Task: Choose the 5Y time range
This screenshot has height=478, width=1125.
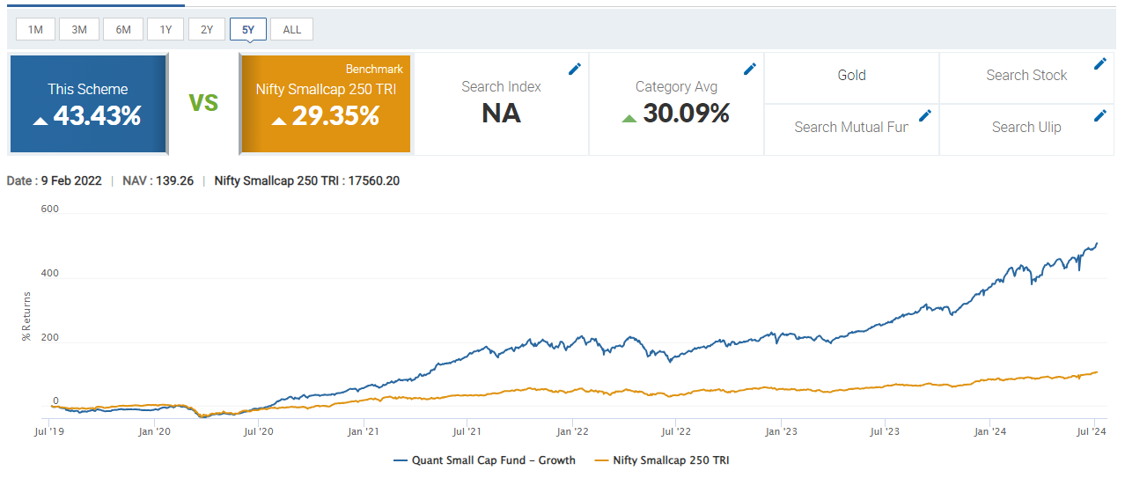Action: 248,30
